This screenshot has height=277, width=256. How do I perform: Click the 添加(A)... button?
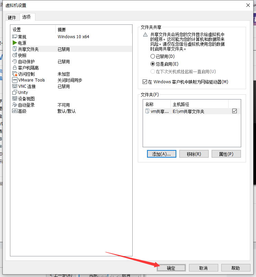pyautogui.click(x=162, y=154)
